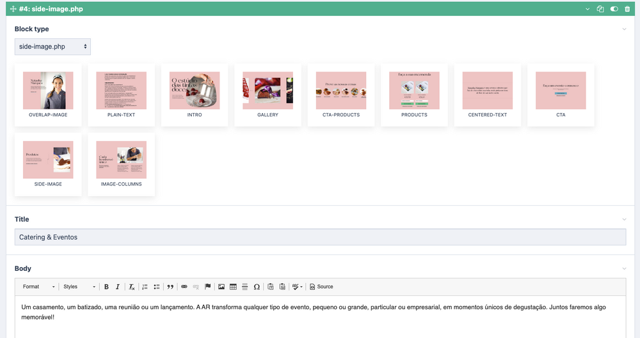The image size is (640, 338).
Task: Toggle Source view in editor
Action: 321,287
